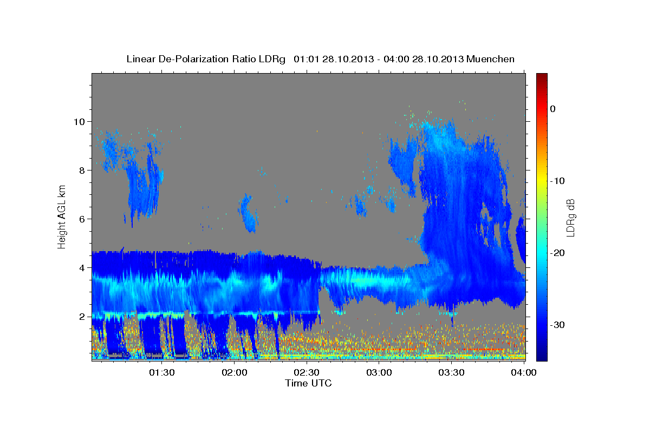Click the height tick label 10
Viewport: 650px width, 433px height.
click(80, 121)
